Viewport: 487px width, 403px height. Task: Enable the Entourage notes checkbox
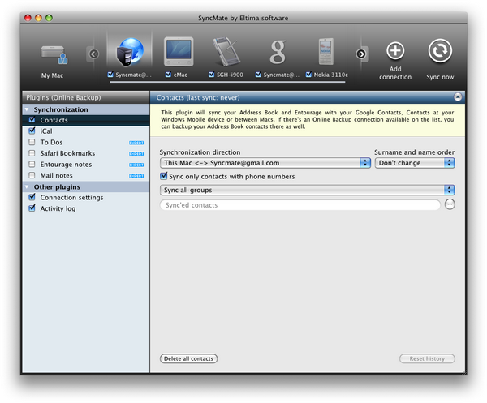32,164
